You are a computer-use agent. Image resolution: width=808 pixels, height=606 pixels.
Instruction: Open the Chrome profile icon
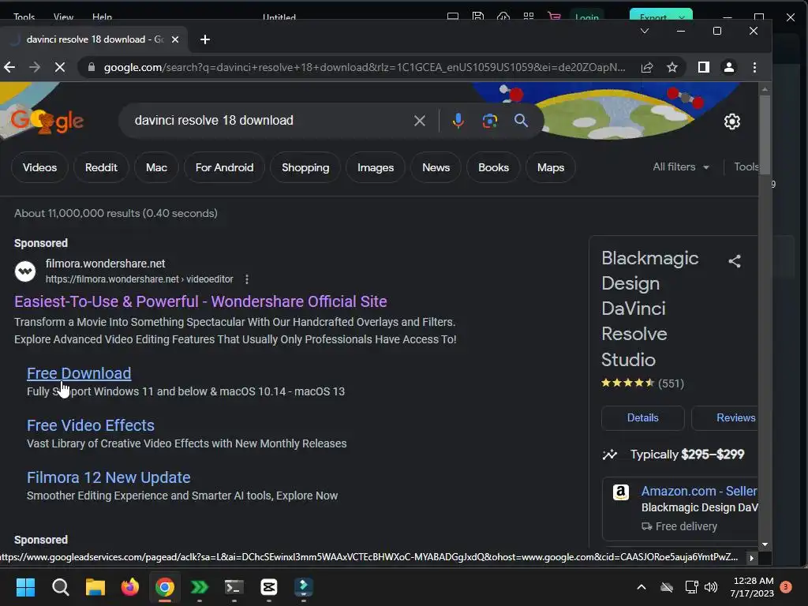[728, 67]
